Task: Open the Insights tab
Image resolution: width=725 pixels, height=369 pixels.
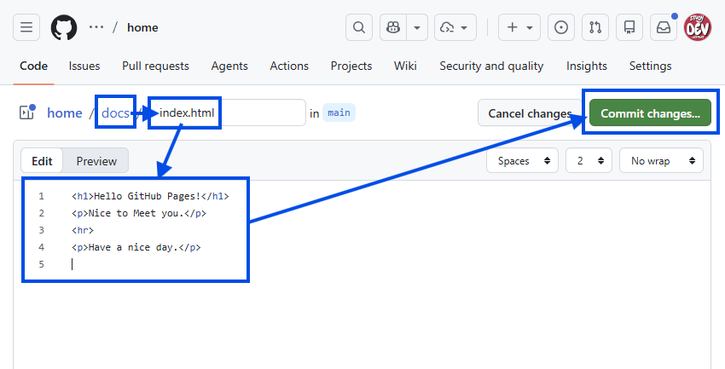Action: pyautogui.click(x=586, y=66)
